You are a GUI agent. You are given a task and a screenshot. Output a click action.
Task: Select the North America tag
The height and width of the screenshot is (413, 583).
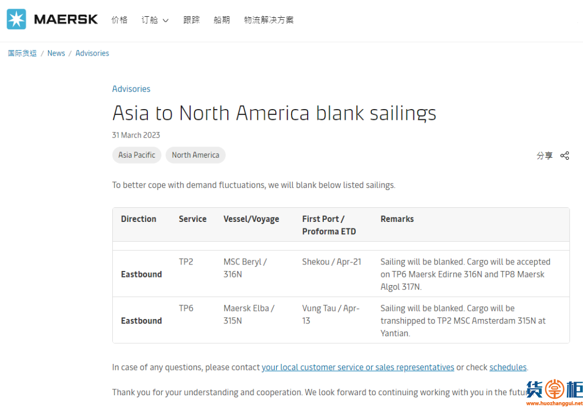tap(195, 155)
